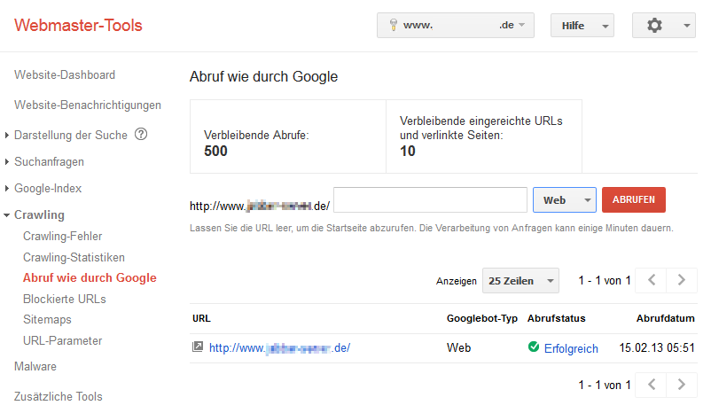Expand the Suchanfragen section

pos(49,161)
